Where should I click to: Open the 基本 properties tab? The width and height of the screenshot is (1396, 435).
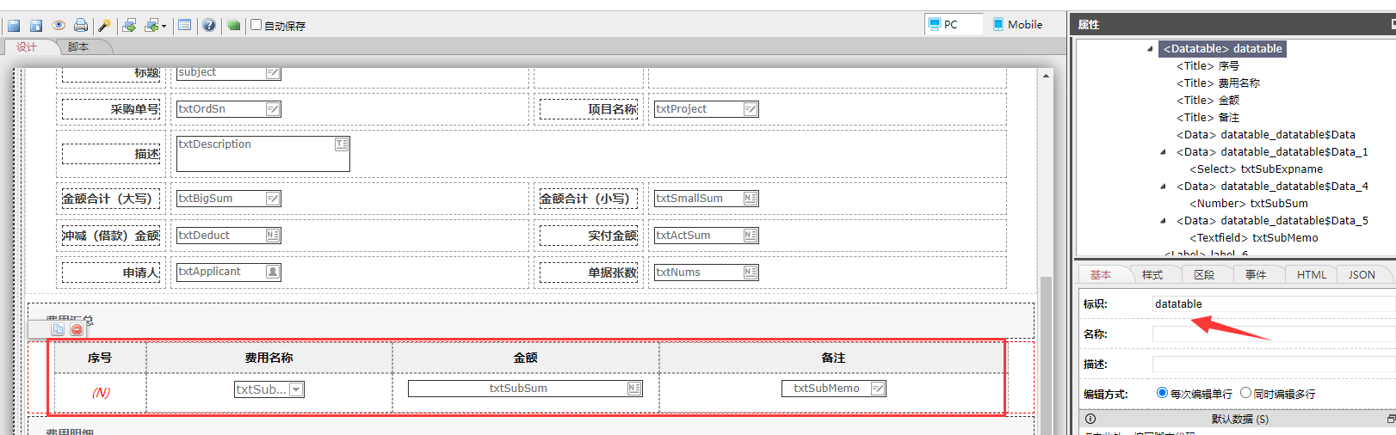point(1101,274)
